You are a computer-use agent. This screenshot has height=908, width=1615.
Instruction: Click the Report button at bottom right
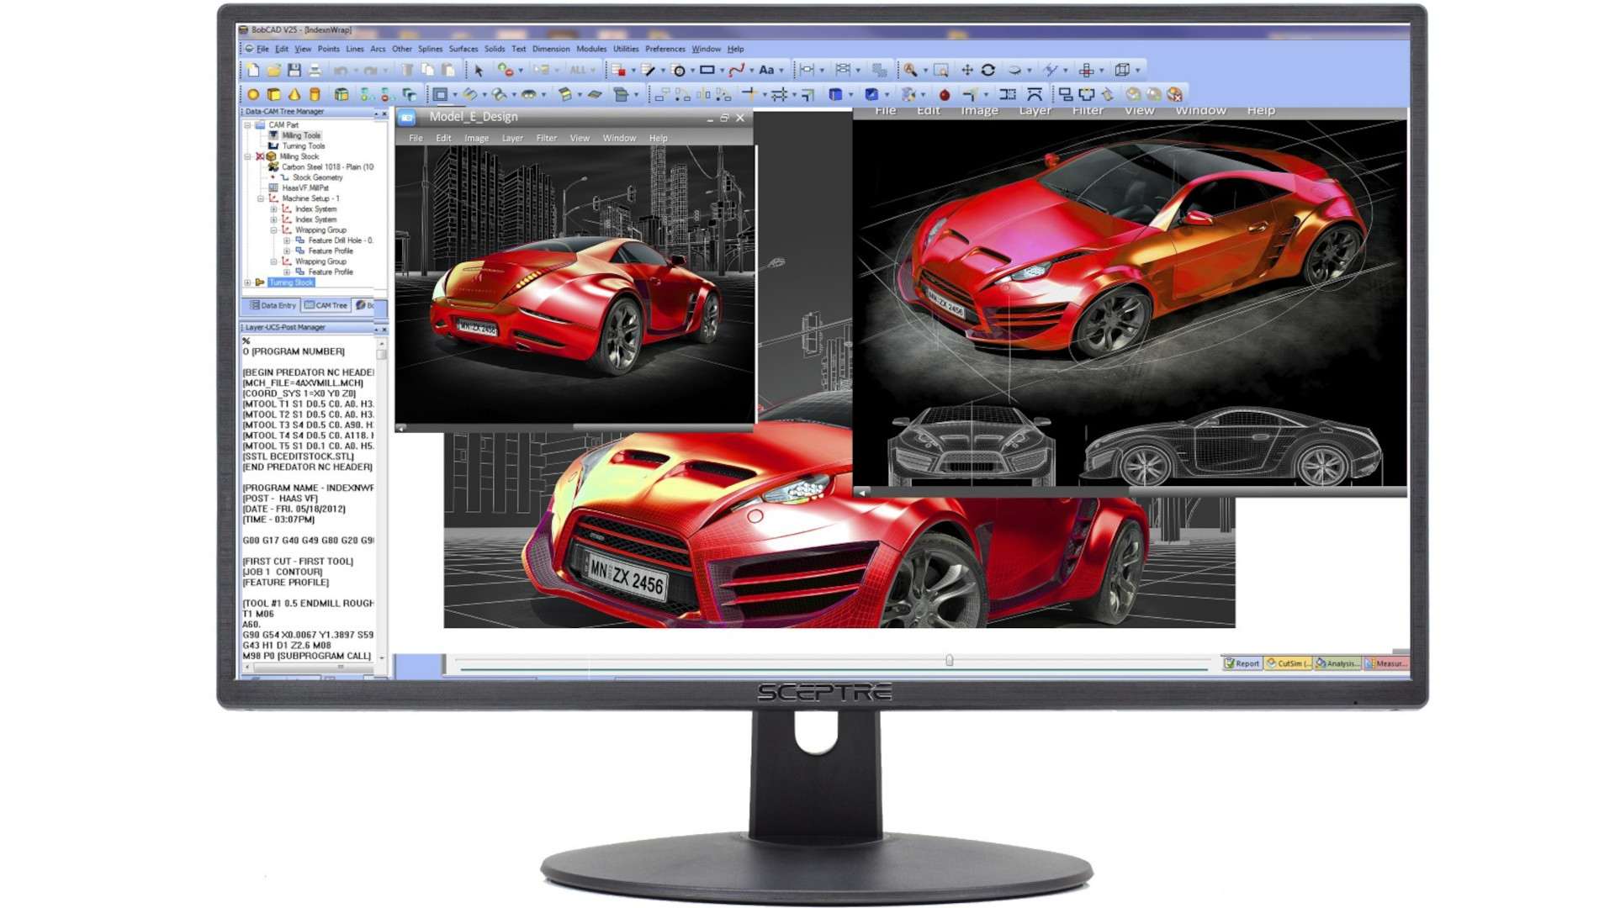pos(1243,663)
